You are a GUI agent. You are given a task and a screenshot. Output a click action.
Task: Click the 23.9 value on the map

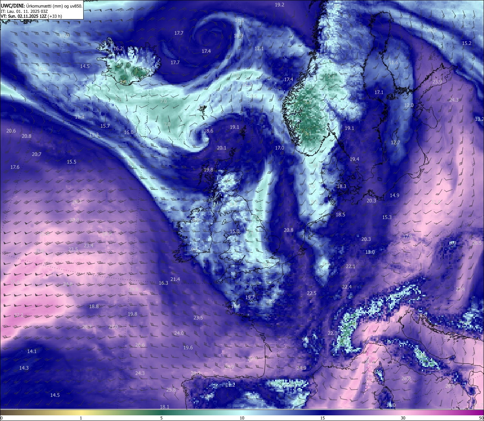pos(437,82)
